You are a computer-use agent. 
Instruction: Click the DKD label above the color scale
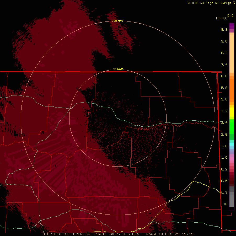[x=230, y=16]
